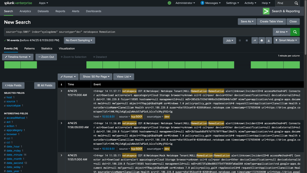The image size is (307, 173).
Task: Open the Administrator menu
Action: tap(185, 3)
